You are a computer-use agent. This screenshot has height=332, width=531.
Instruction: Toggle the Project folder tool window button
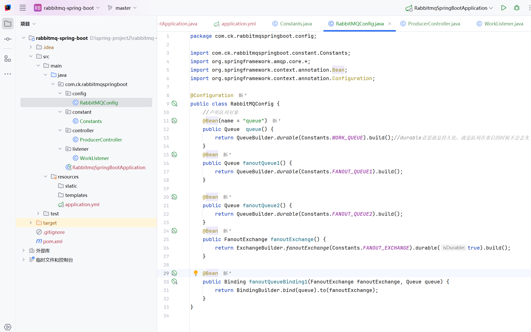coord(8,24)
